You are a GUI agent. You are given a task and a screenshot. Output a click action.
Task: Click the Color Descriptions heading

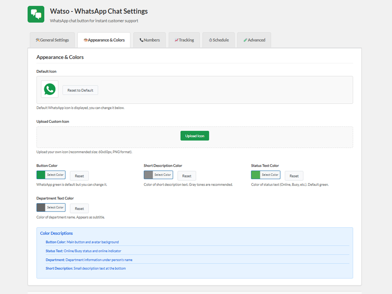click(57, 233)
